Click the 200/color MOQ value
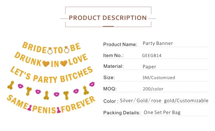 153,89
